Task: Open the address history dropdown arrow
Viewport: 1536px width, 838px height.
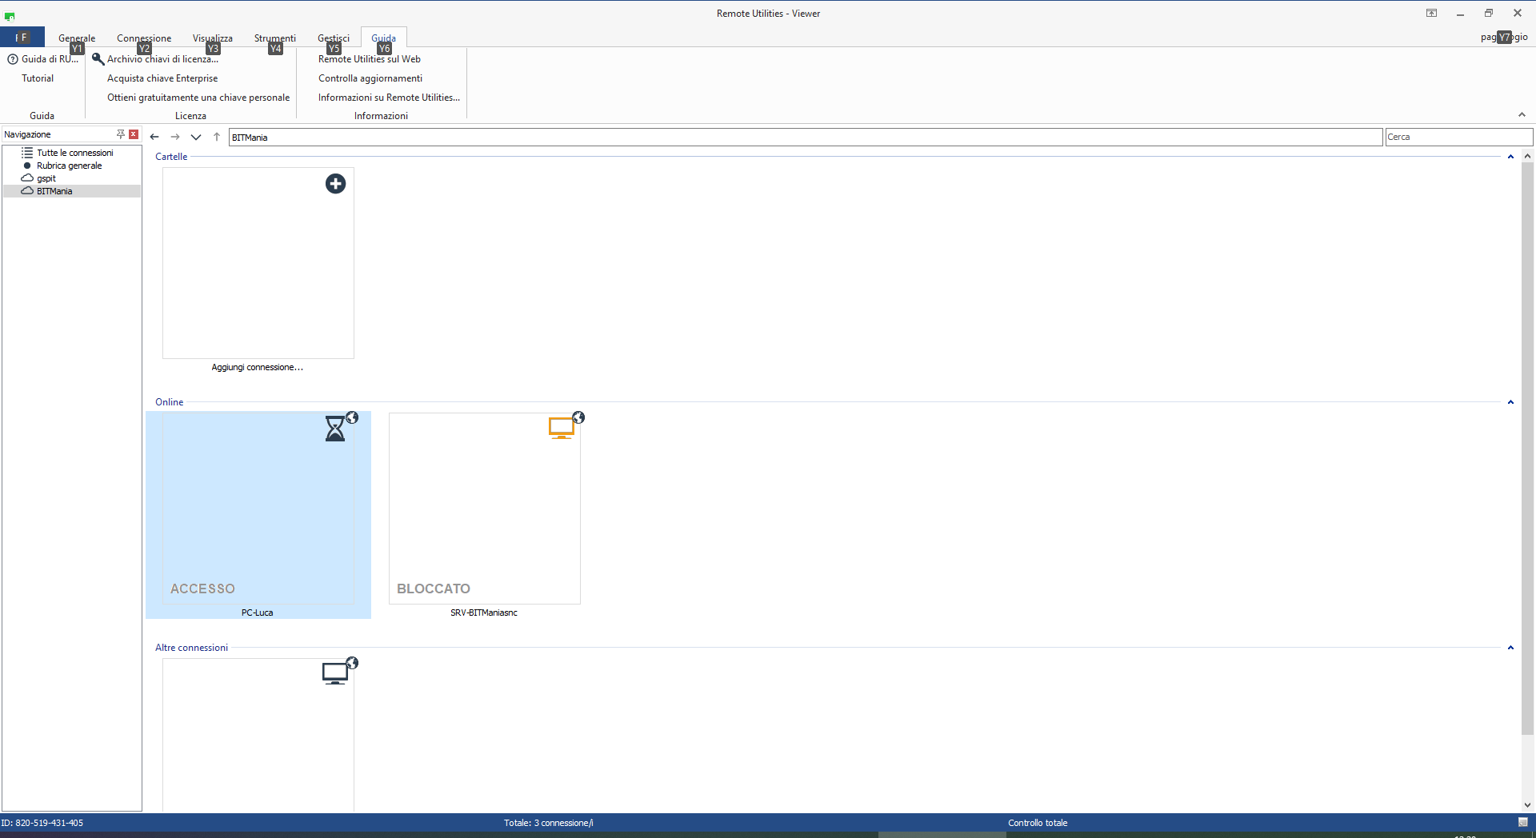Action: pyautogui.click(x=196, y=137)
